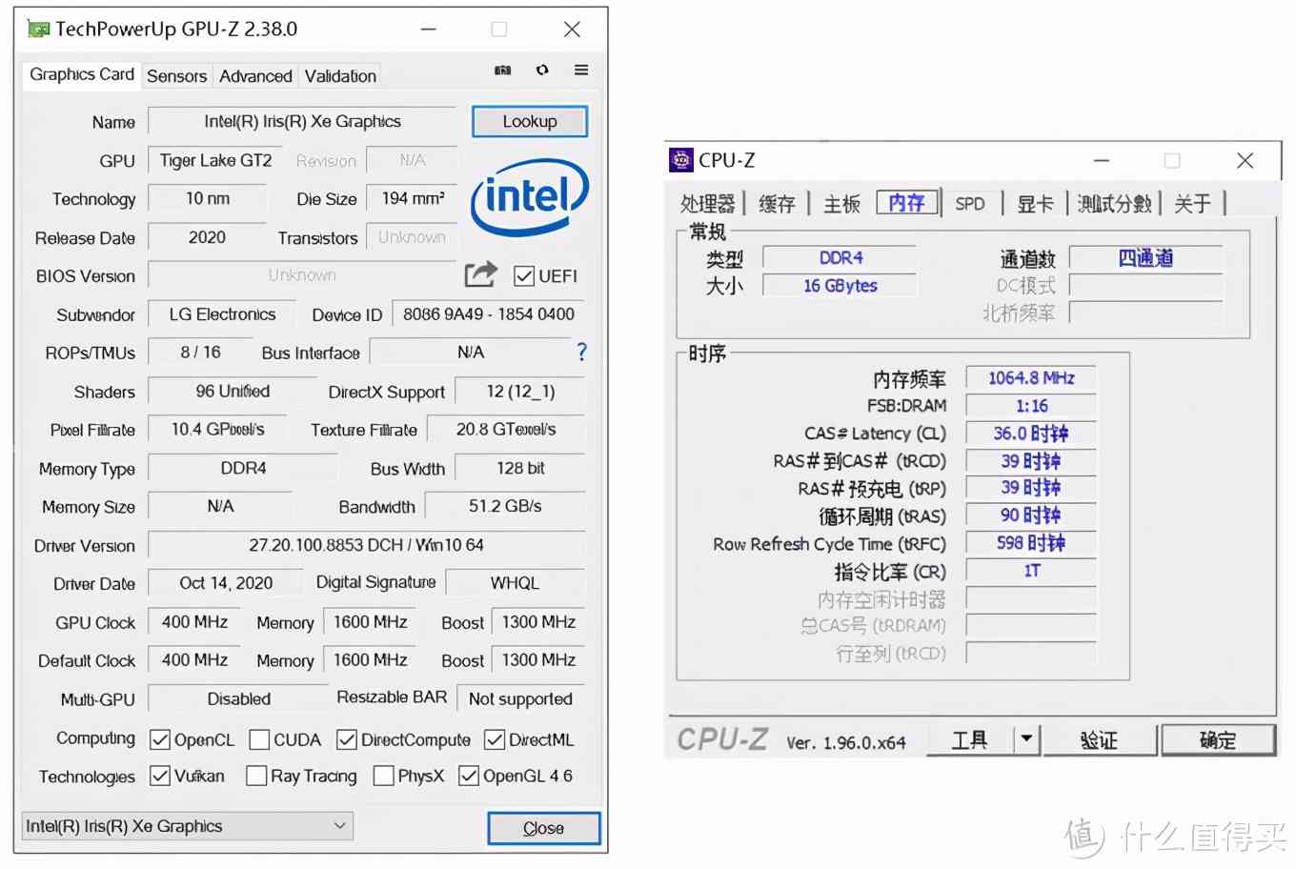
Task: Click the 验证 button in CPU-Z
Action: click(1100, 739)
